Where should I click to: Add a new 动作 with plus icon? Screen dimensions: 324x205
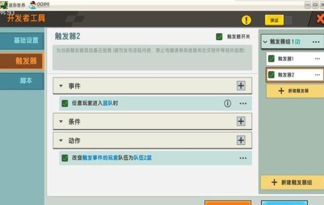coord(241,140)
